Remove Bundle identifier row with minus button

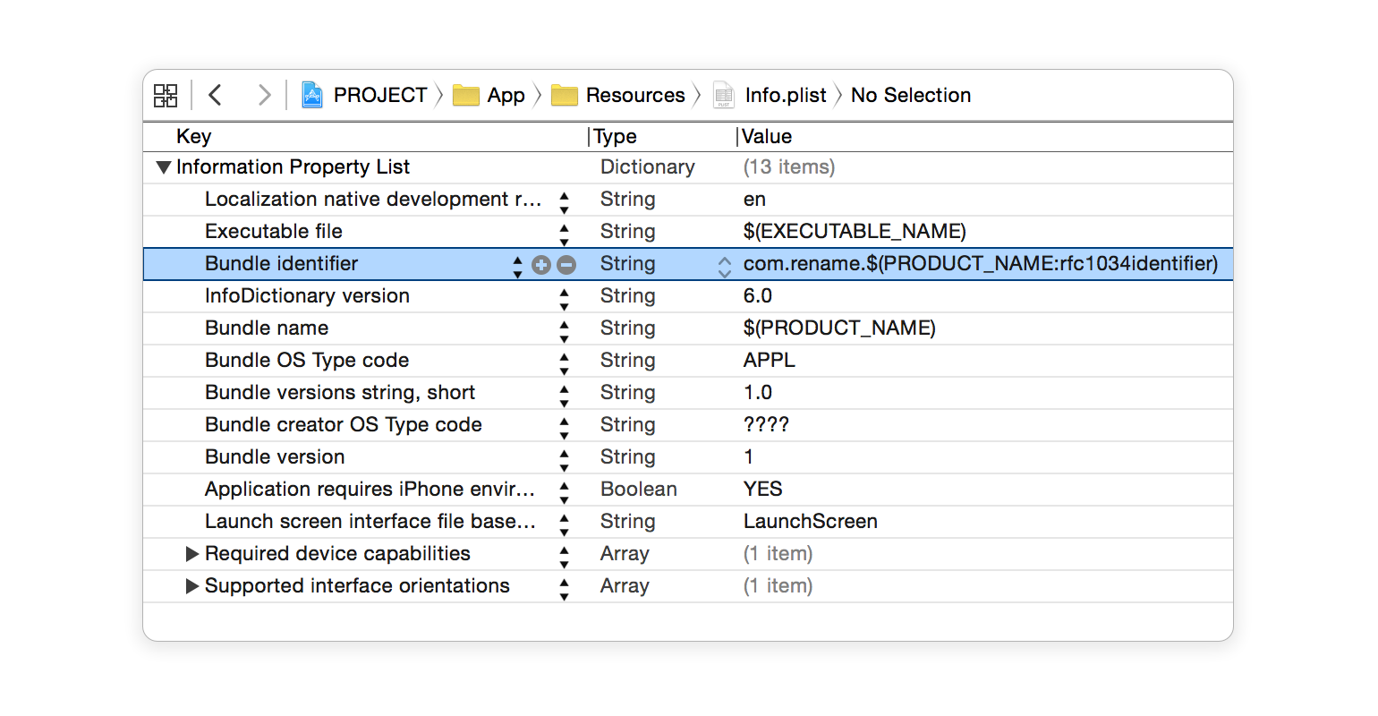click(x=566, y=265)
